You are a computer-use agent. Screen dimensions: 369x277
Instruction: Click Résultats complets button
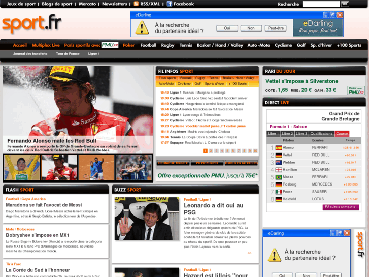pos(340,207)
